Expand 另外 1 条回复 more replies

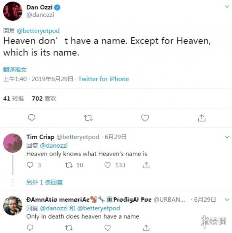[x=44, y=182]
